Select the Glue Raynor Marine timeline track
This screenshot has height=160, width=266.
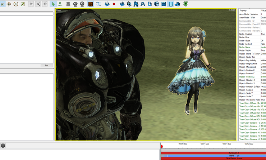[x=214, y=159]
